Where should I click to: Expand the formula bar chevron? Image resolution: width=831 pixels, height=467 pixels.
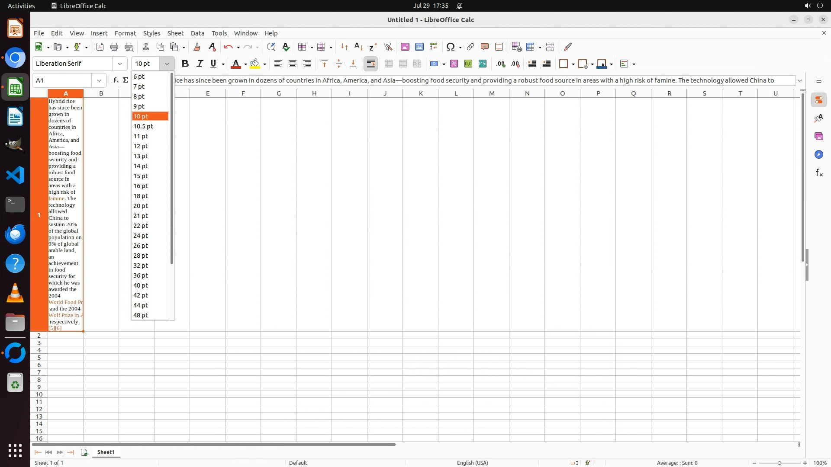[800, 80]
